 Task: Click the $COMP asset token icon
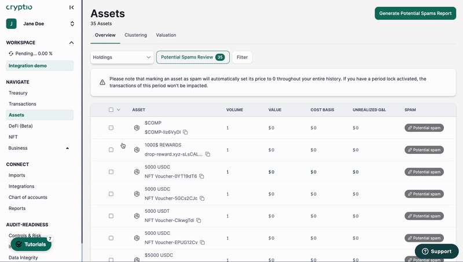(x=137, y=128)
